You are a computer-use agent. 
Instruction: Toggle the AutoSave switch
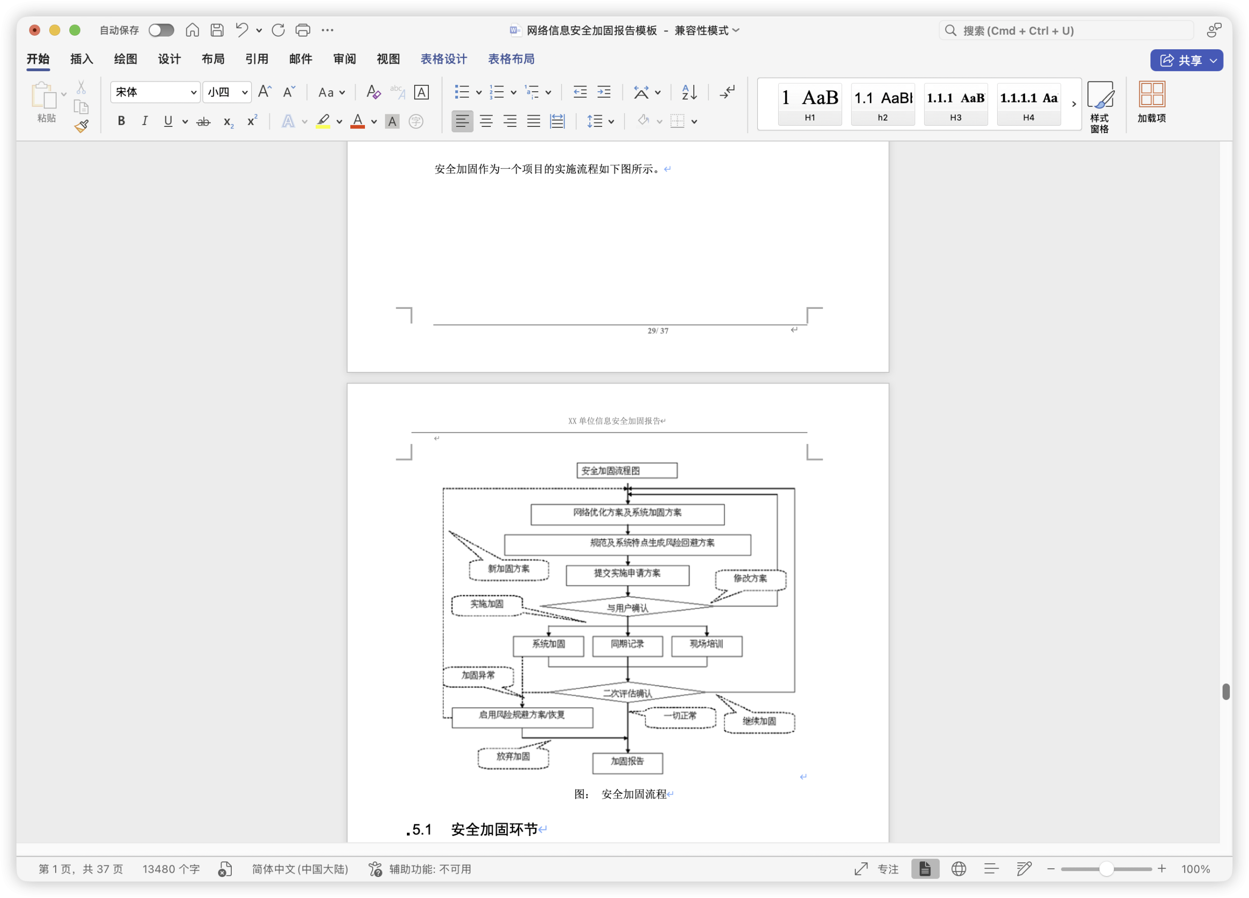tap(161, 30)
